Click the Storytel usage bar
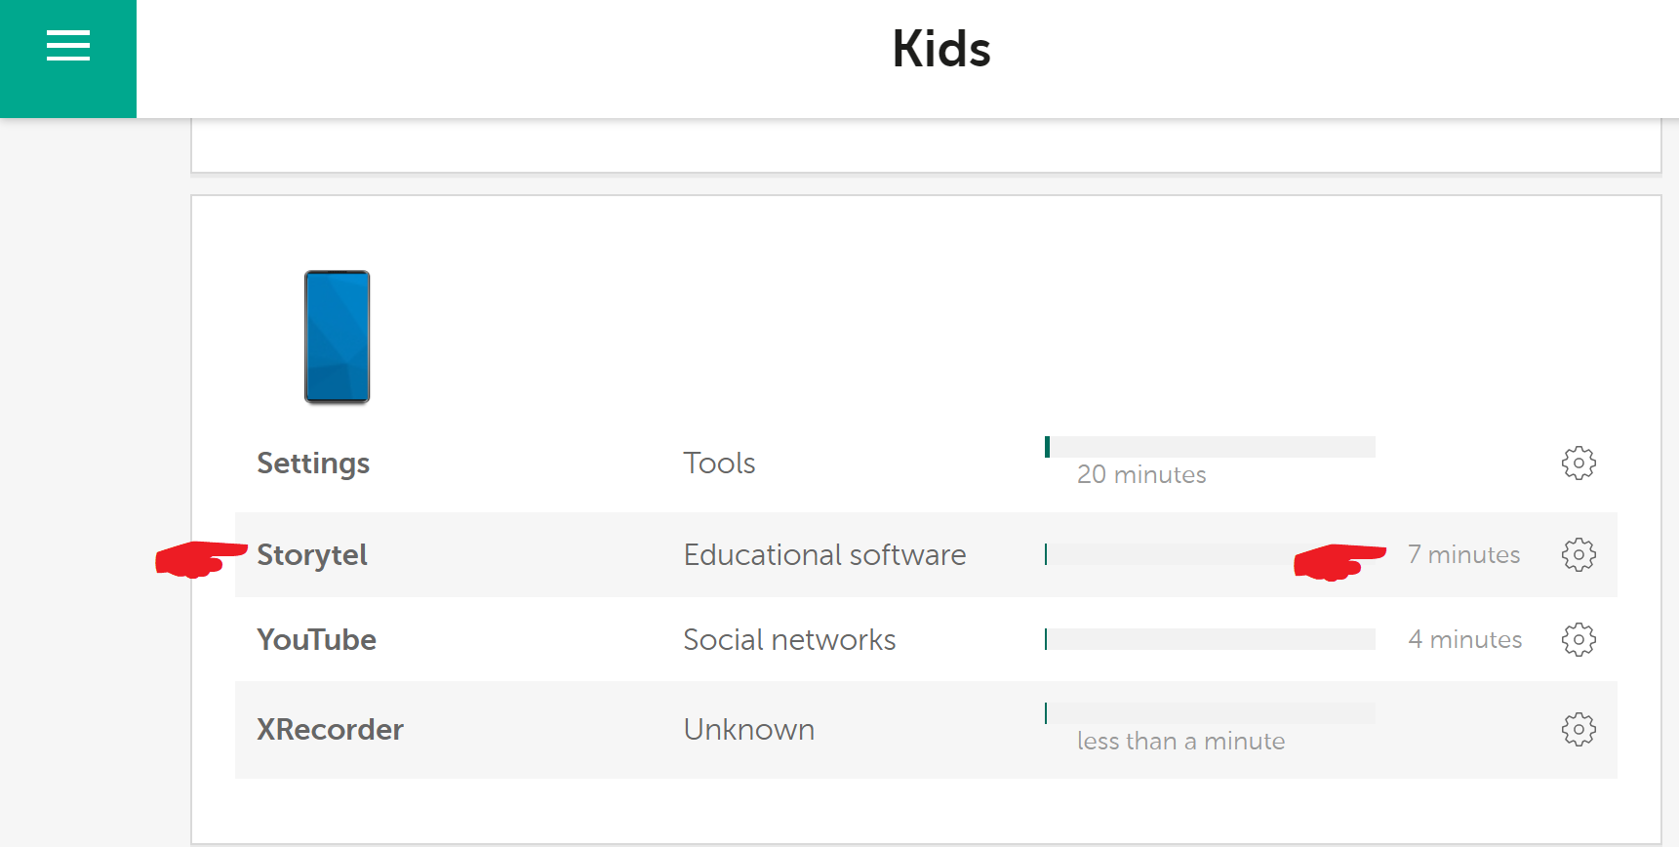The image size is (1679, 847). point(1171,554)
